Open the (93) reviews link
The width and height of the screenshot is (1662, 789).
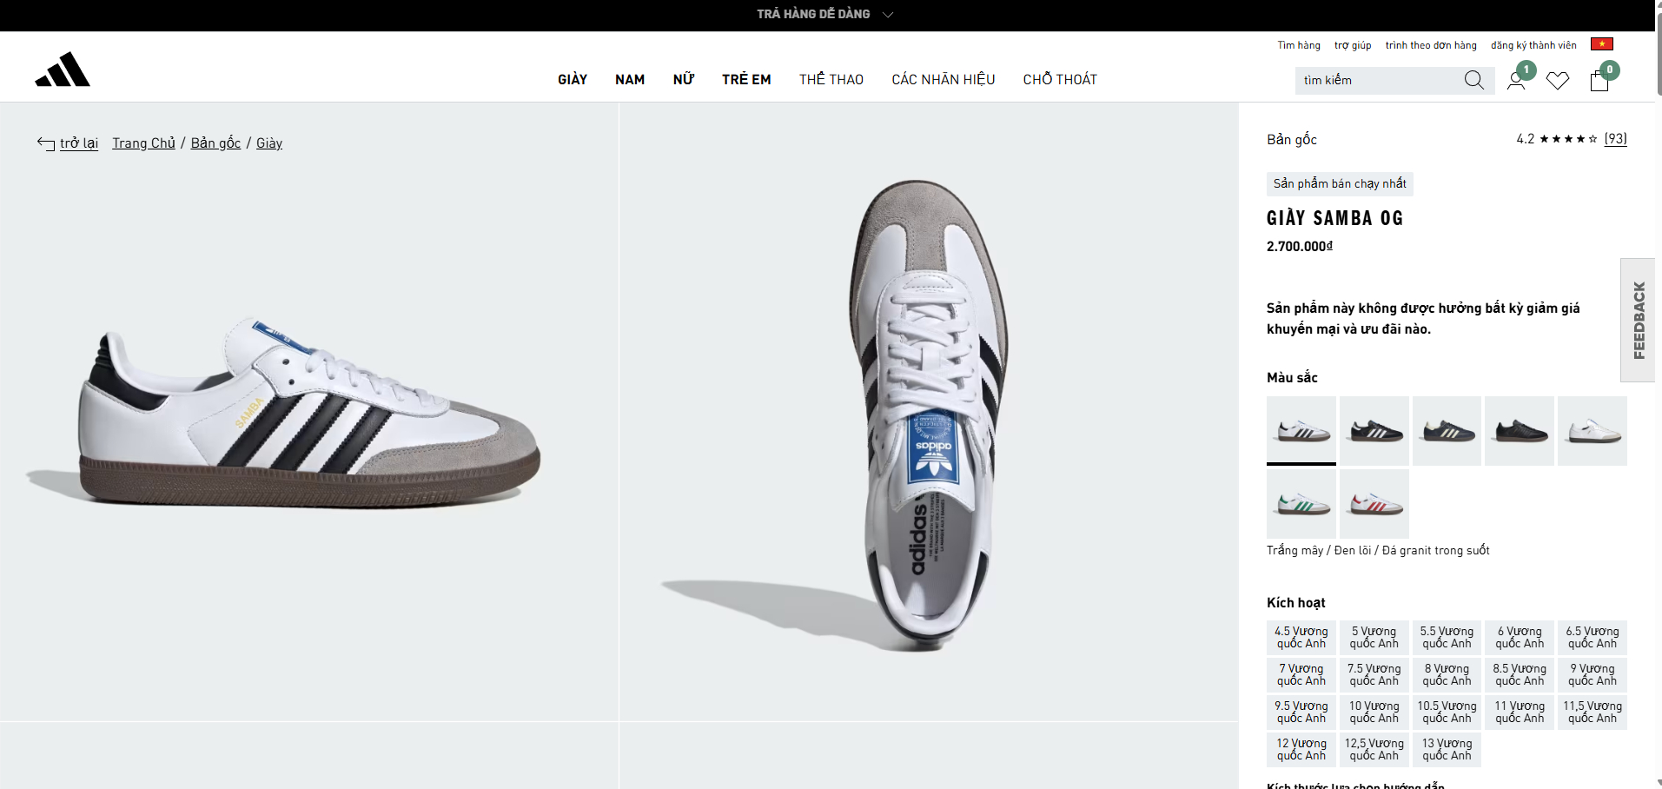tap(1615, 139)
